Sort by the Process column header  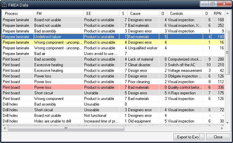click(x=17, y=14)
